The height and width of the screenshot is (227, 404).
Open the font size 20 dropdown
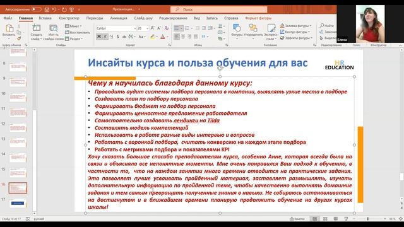point(147,28)
